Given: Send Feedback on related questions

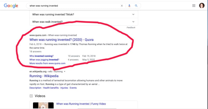Looking at the screenshot, I should [131, 28].
